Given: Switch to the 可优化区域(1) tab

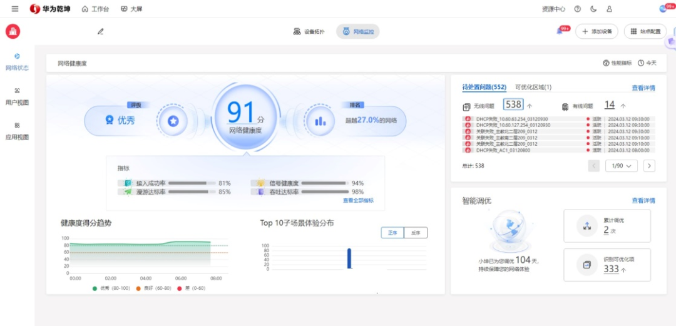Looking at the screenshot, I should point(533,88).
